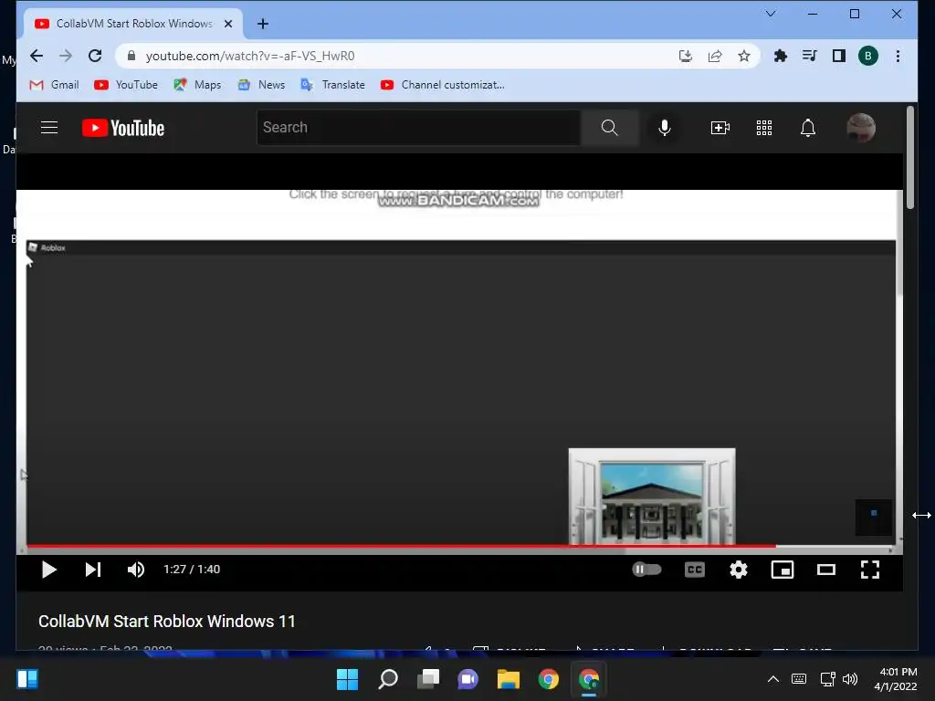The height and width of the screenshot is (701, 935).
Task: Open the Create video icon
Action: pyautogui.click(x=720, y=128)
